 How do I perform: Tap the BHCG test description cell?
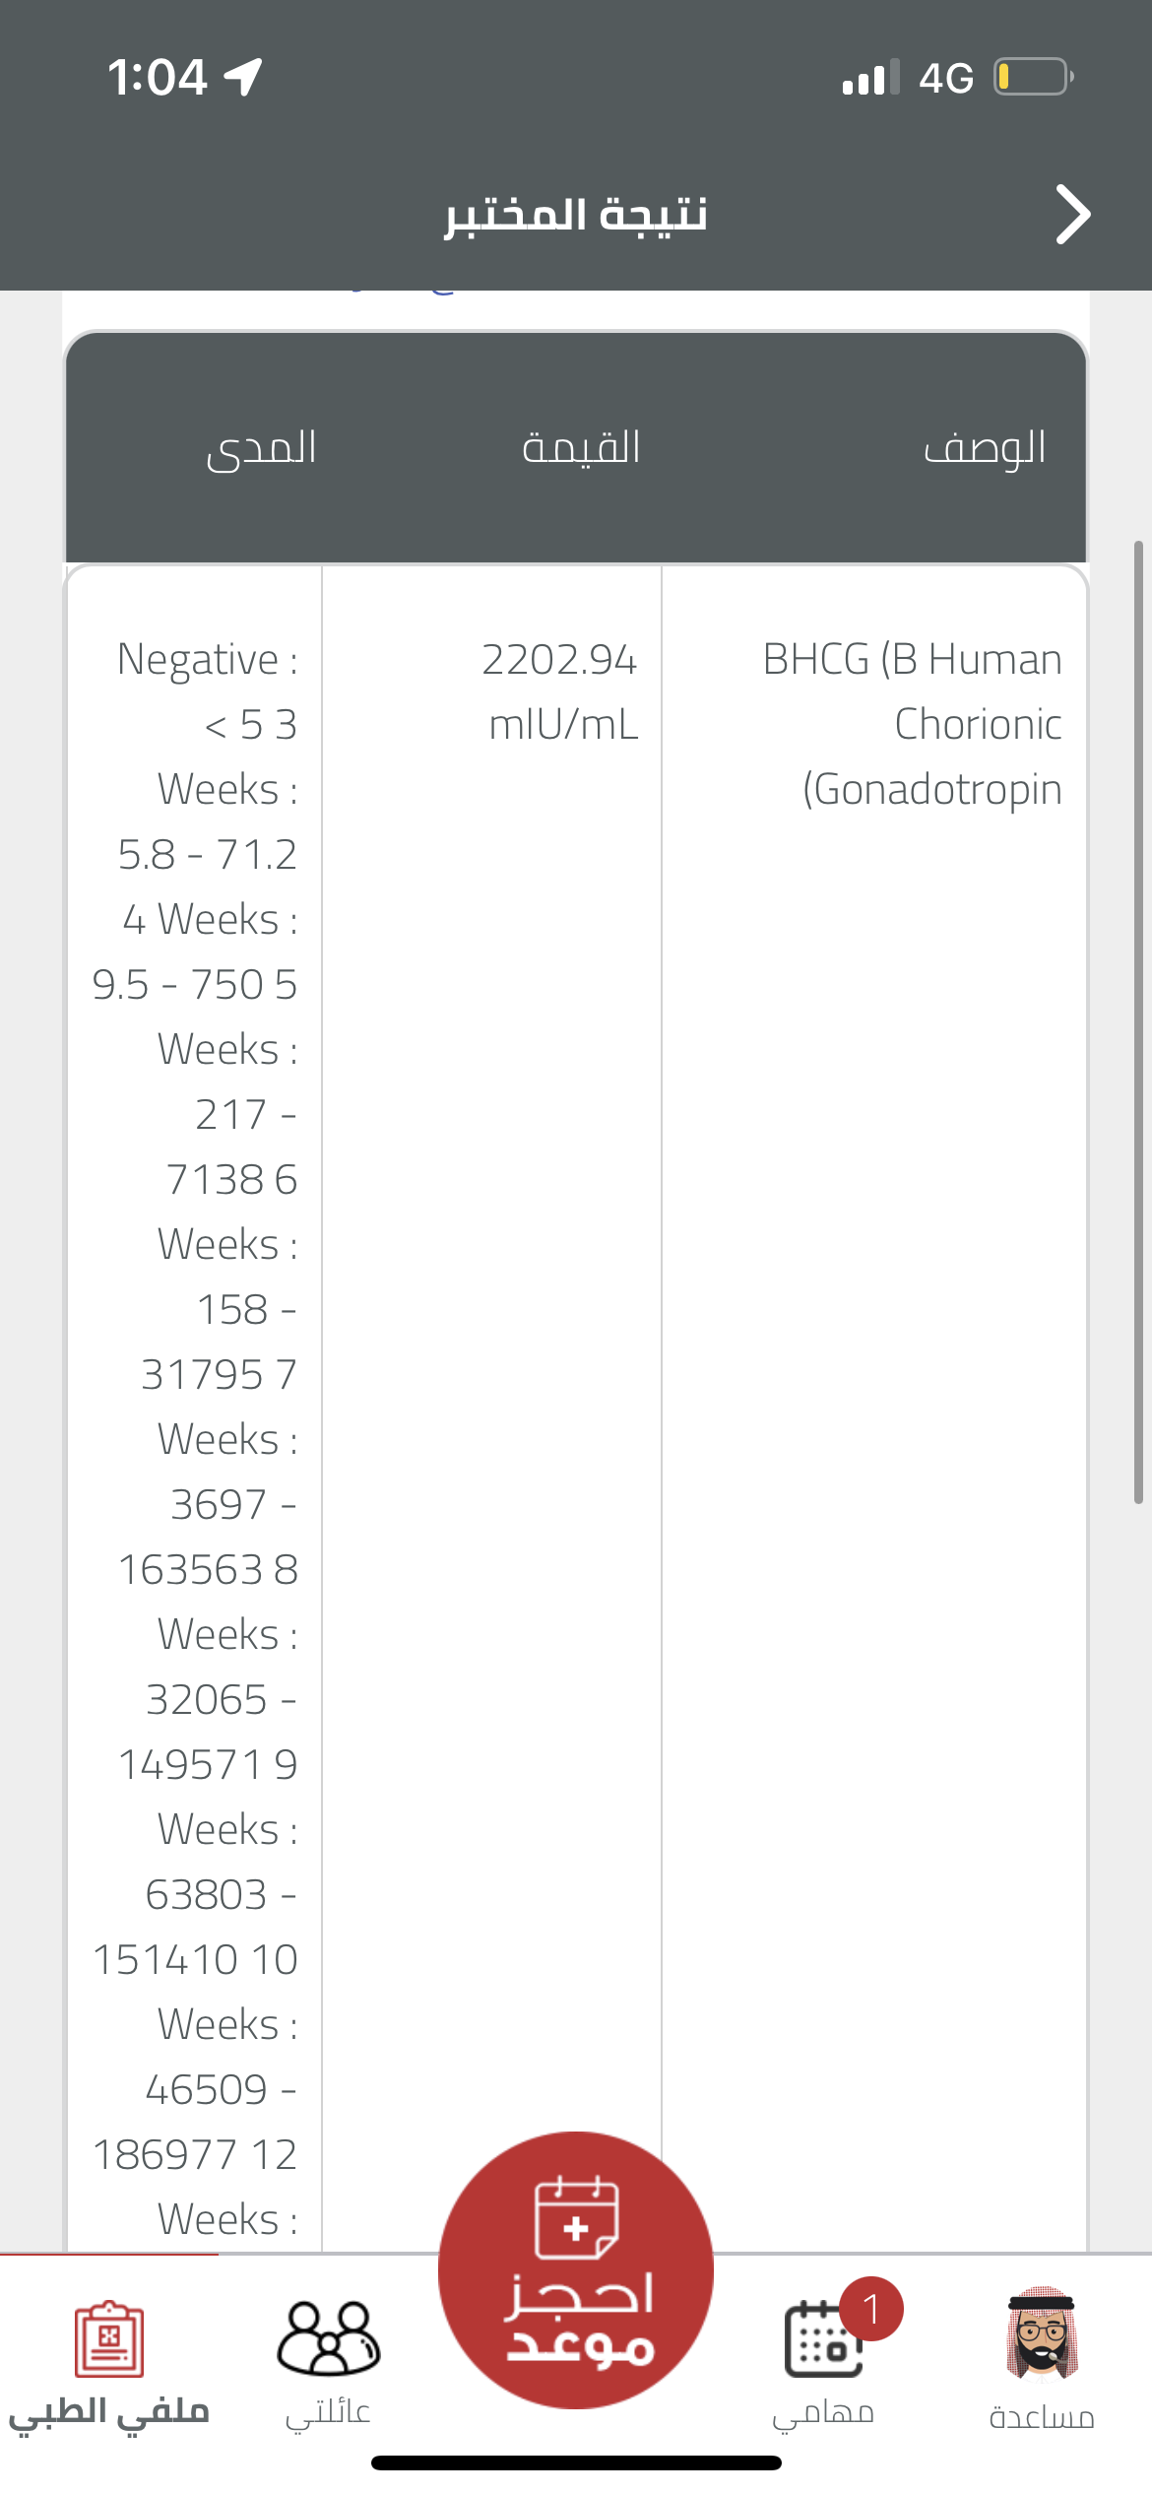(914, 724)
